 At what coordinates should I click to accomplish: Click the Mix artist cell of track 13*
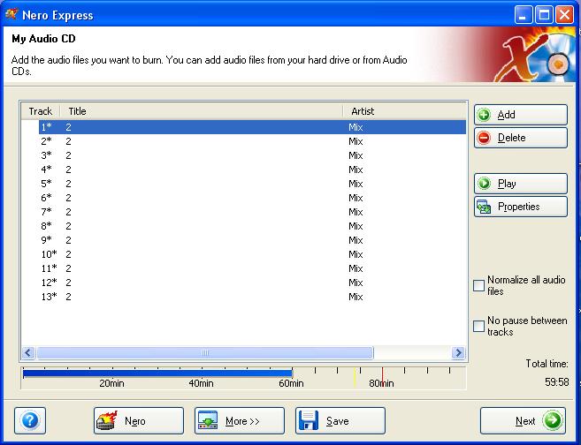click(355, 297)
